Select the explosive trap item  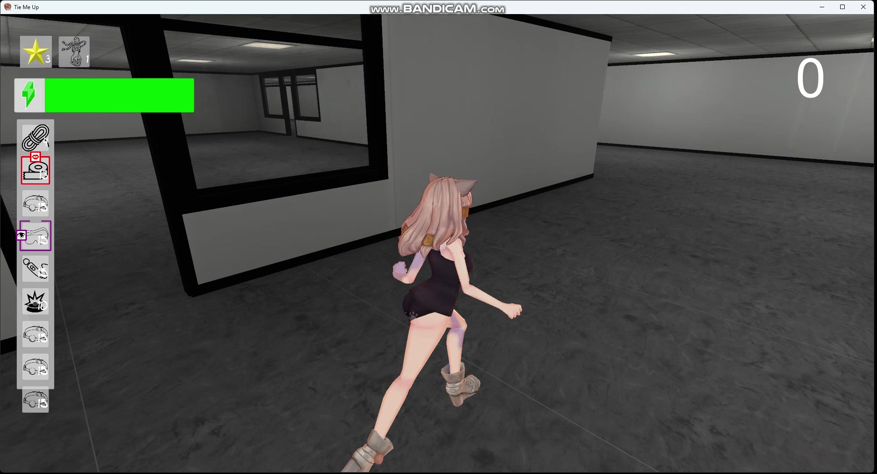point(35,301)
